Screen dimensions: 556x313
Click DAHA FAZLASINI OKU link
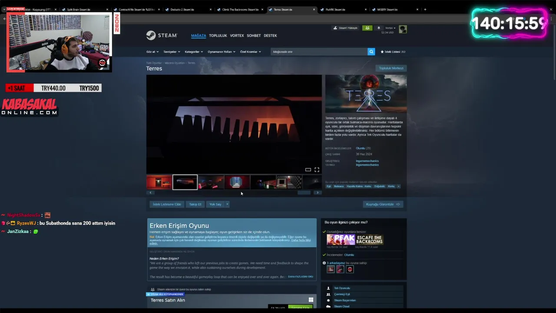click(x=301, y=276)
